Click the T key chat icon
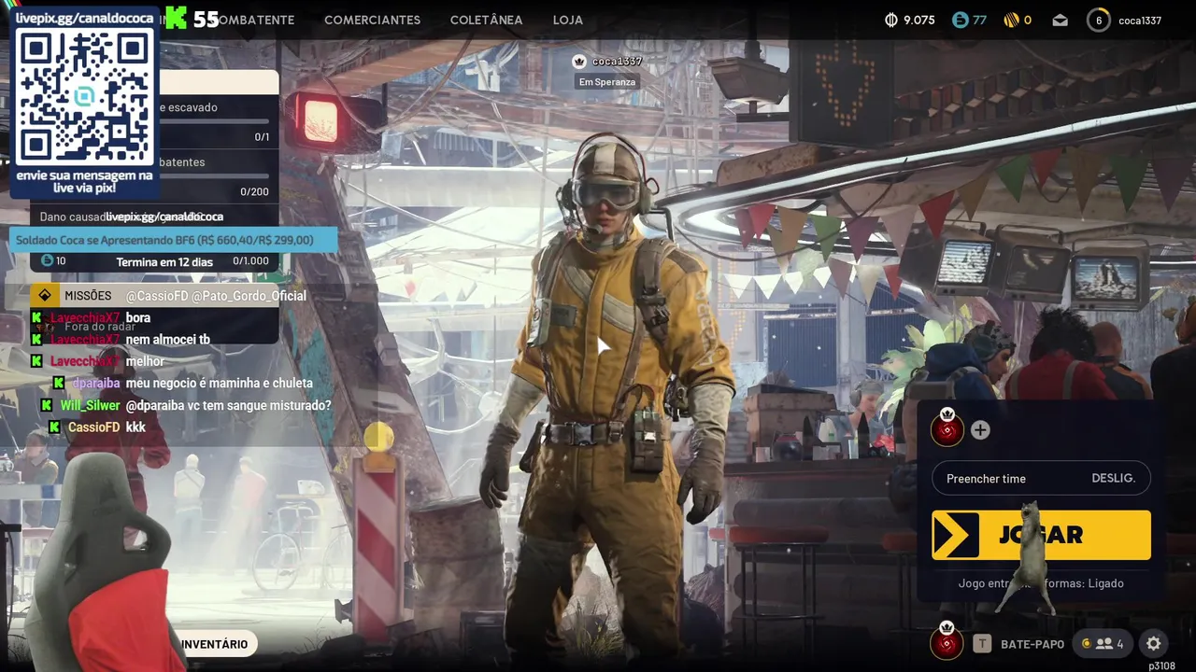The height and width of the screenshot is (672, 1196). coord(982,644)
